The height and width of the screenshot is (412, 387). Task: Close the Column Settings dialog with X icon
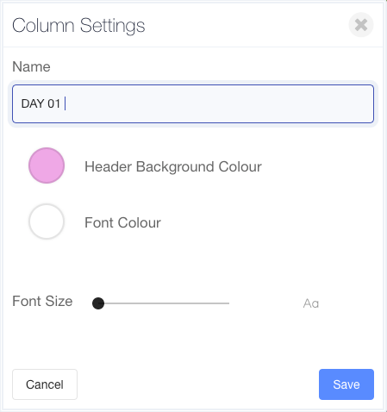(361, 25)
